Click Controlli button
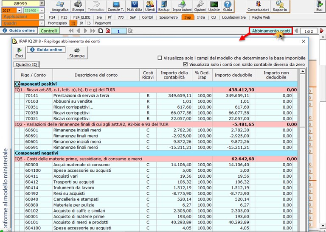326x232 pixels. point(49,31)
